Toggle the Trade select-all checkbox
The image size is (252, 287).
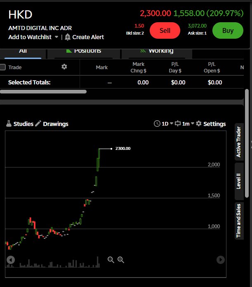[3, 67]
